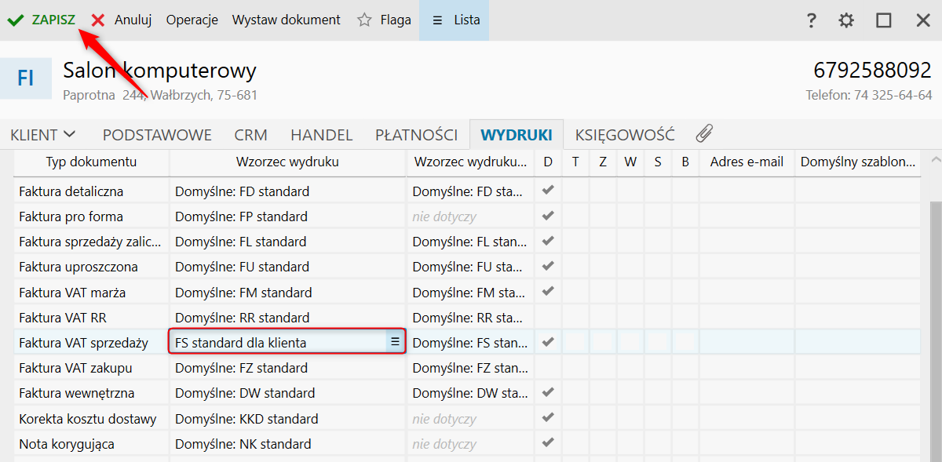This screenshot has width=942, height=462.
Task: Select the Faktura VAT RR row label
Action: point(62,317)
